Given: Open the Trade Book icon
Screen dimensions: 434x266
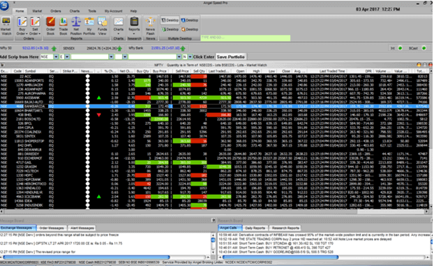Looking at the screenshot, I should pos(63,26).
